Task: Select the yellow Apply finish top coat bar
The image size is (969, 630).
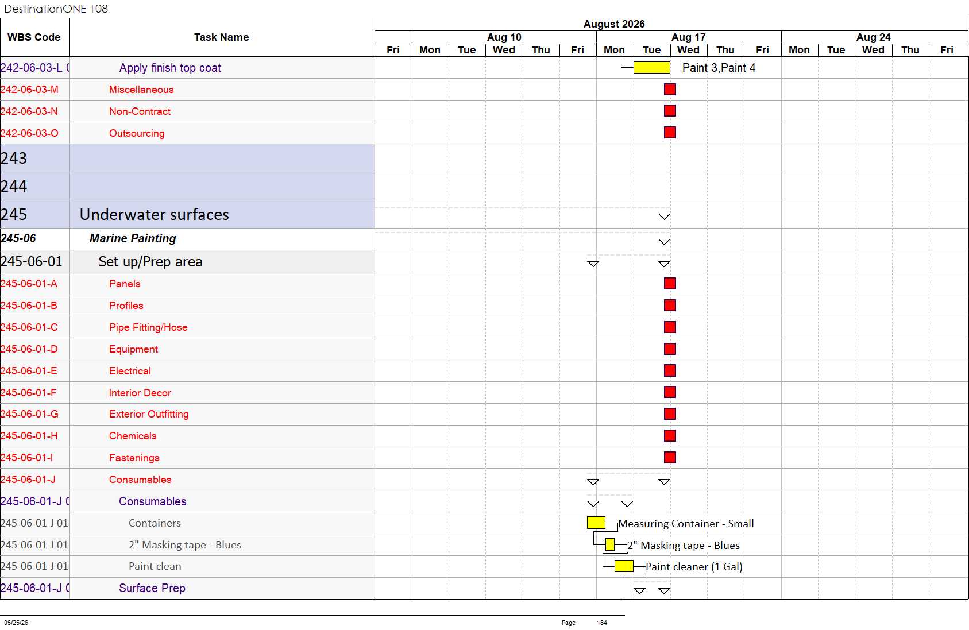Action: pyautogui.click(x=651, y=68)
